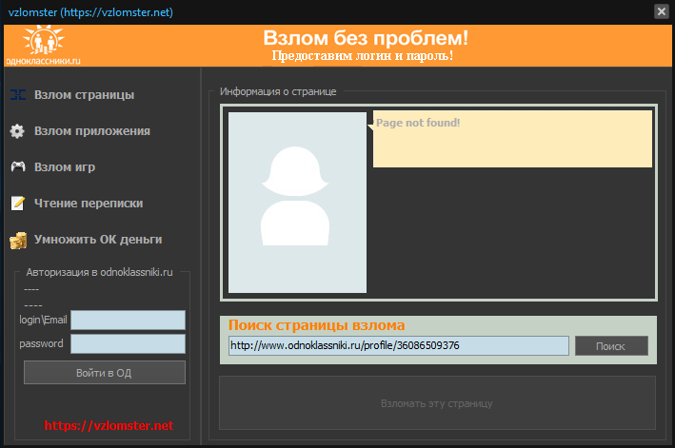
Task: Click the Поиск search button
Action: tap(611, 345)
